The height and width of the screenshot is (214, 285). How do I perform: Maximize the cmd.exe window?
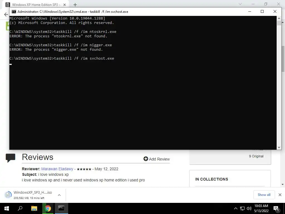[x=262, y=12]
